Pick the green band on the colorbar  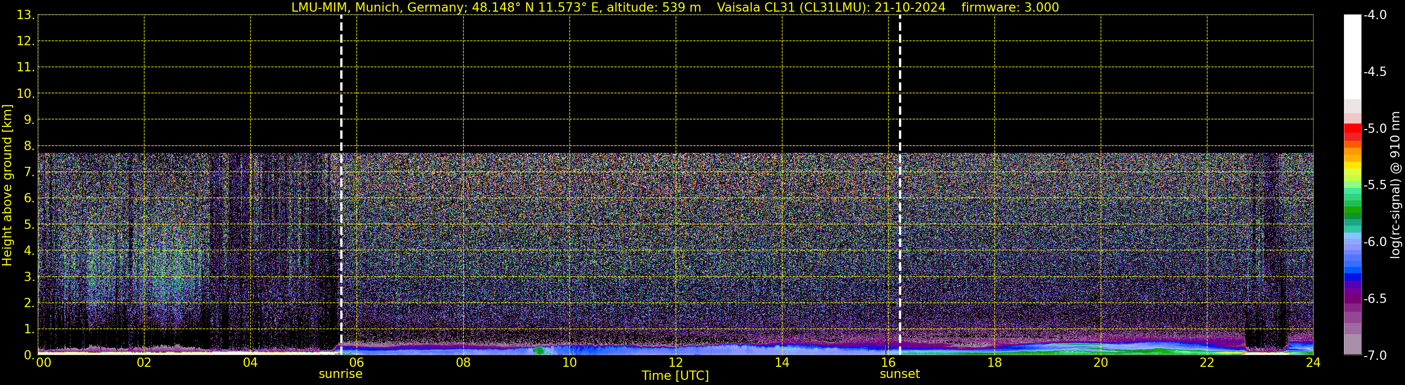[1352, 210]
